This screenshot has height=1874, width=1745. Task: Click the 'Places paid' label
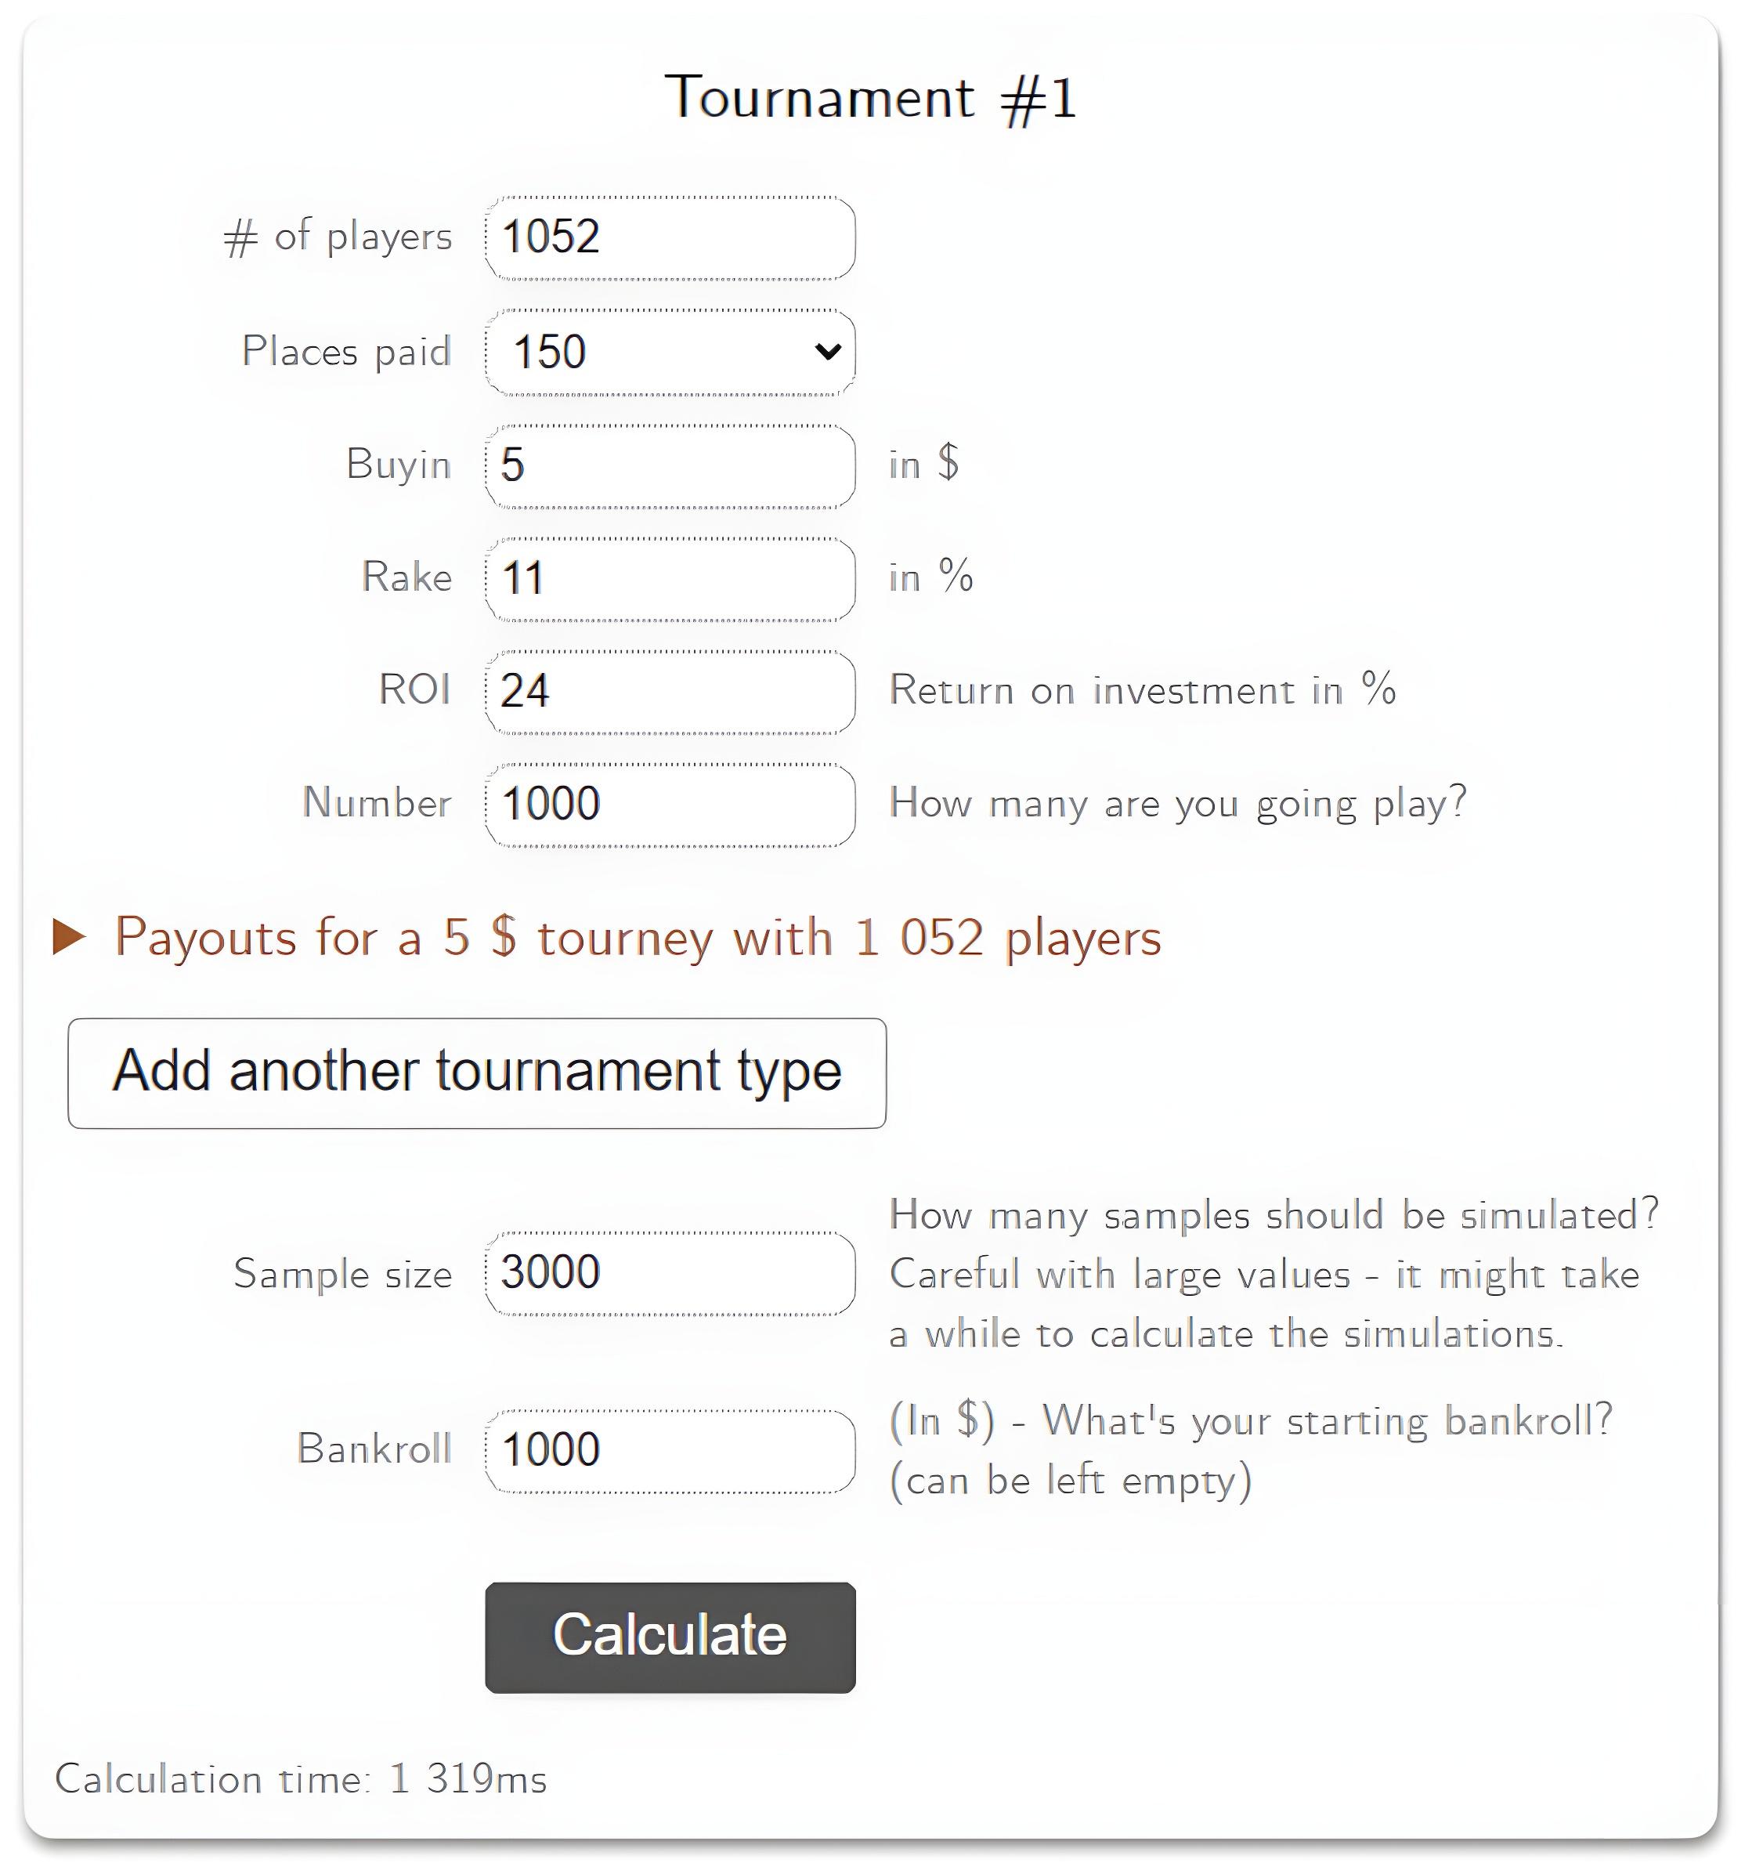pyautogui.click(x=347, y=352)
